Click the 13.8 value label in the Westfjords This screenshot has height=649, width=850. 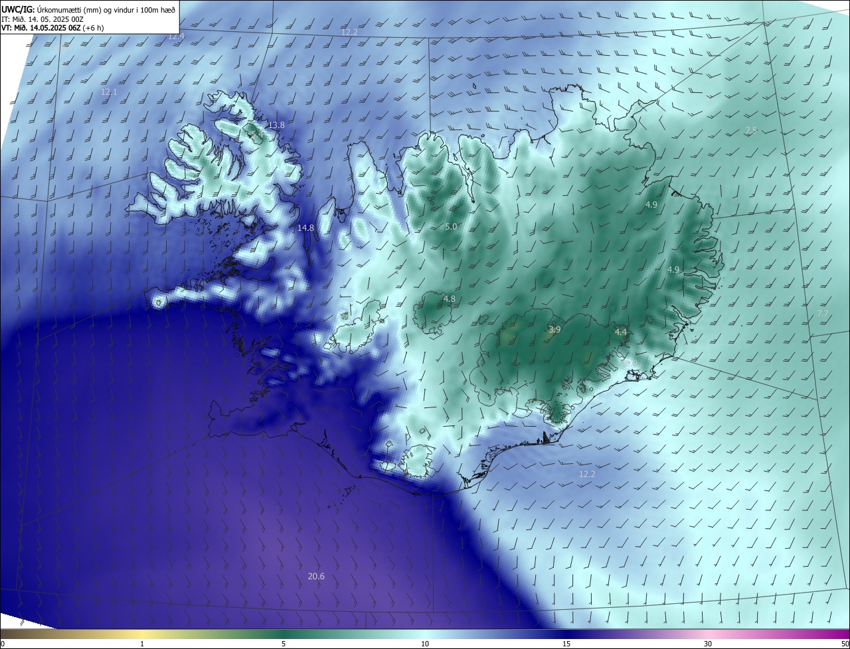276,125
